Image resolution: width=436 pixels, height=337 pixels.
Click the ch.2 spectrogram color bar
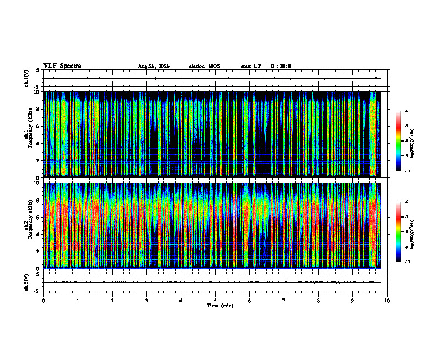398,232
